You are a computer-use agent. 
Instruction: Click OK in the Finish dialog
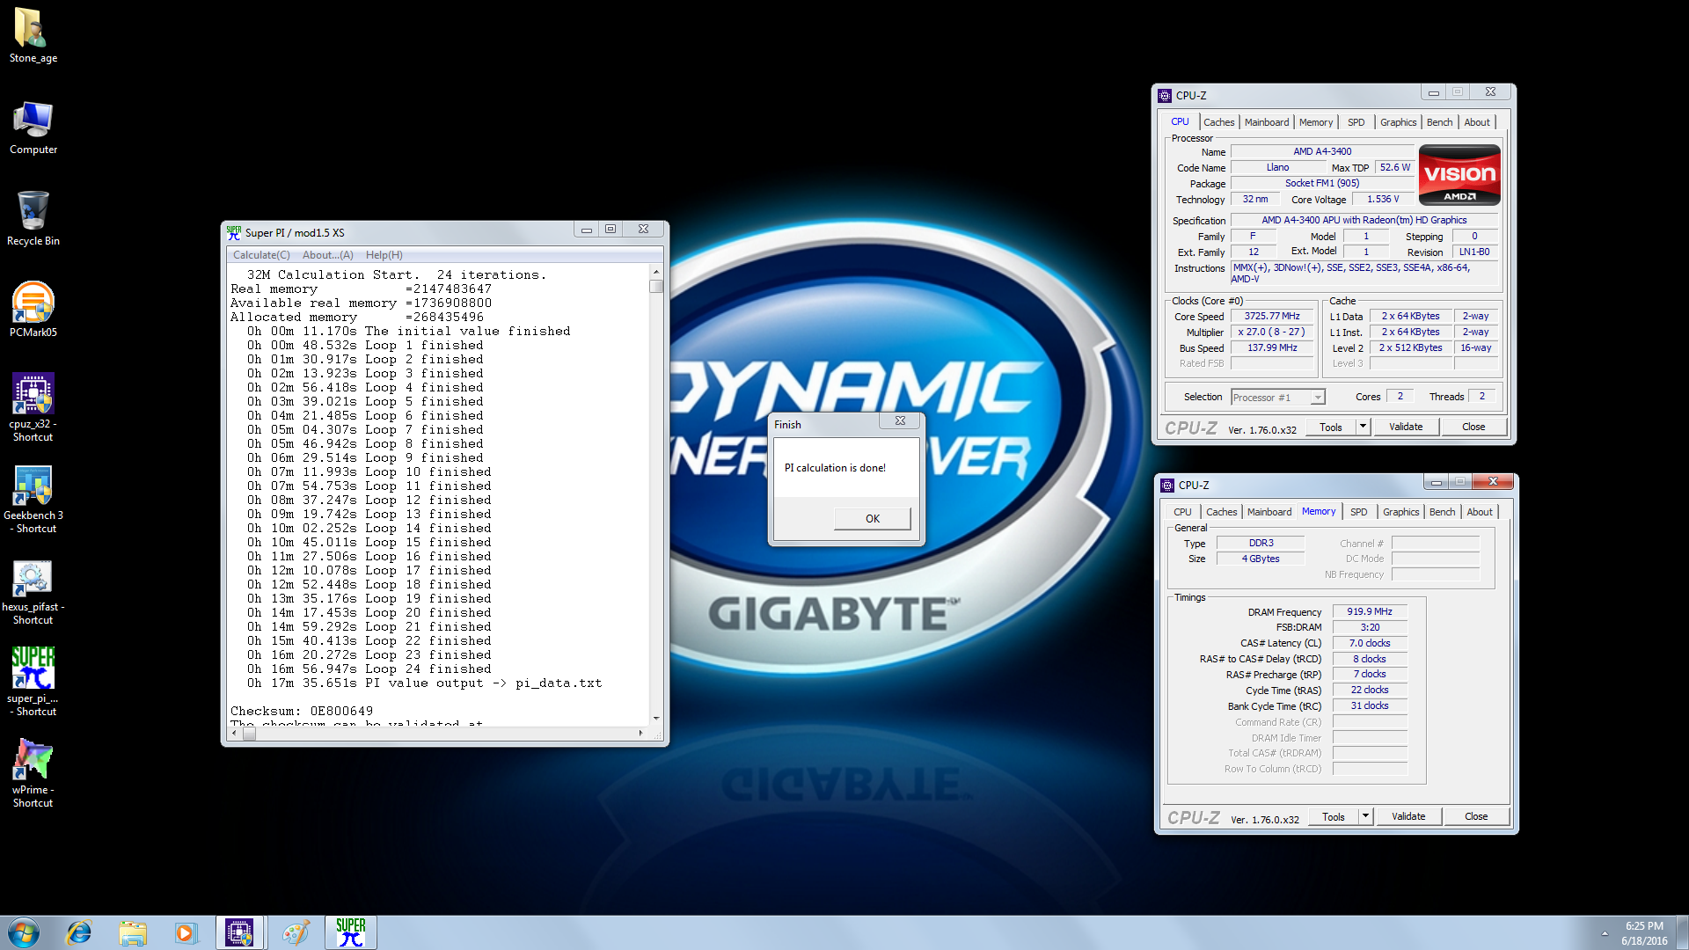point(872,518)
